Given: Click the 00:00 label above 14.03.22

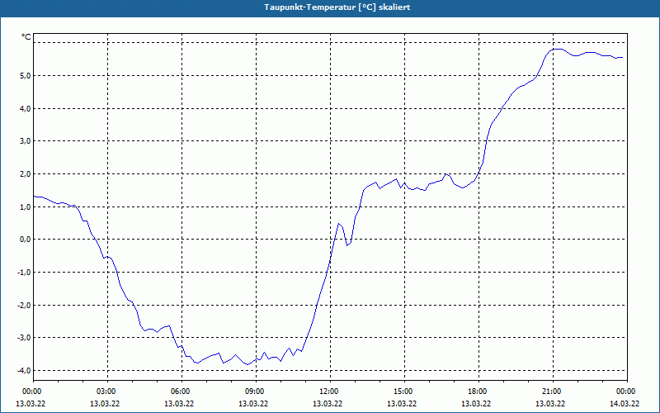Looking at the screenshot, I should [627, 392].
